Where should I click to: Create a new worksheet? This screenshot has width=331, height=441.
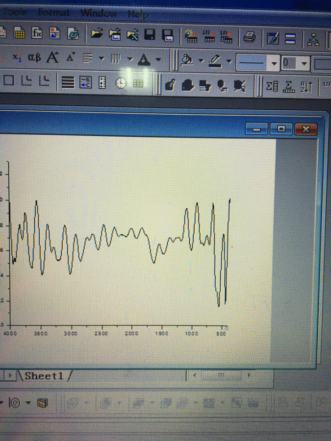[x=20, y=33]
